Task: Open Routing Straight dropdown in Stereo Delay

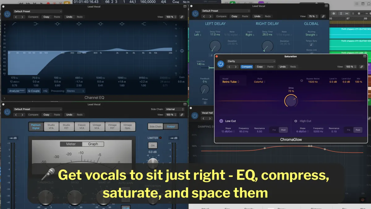Action: click(311, 35)
